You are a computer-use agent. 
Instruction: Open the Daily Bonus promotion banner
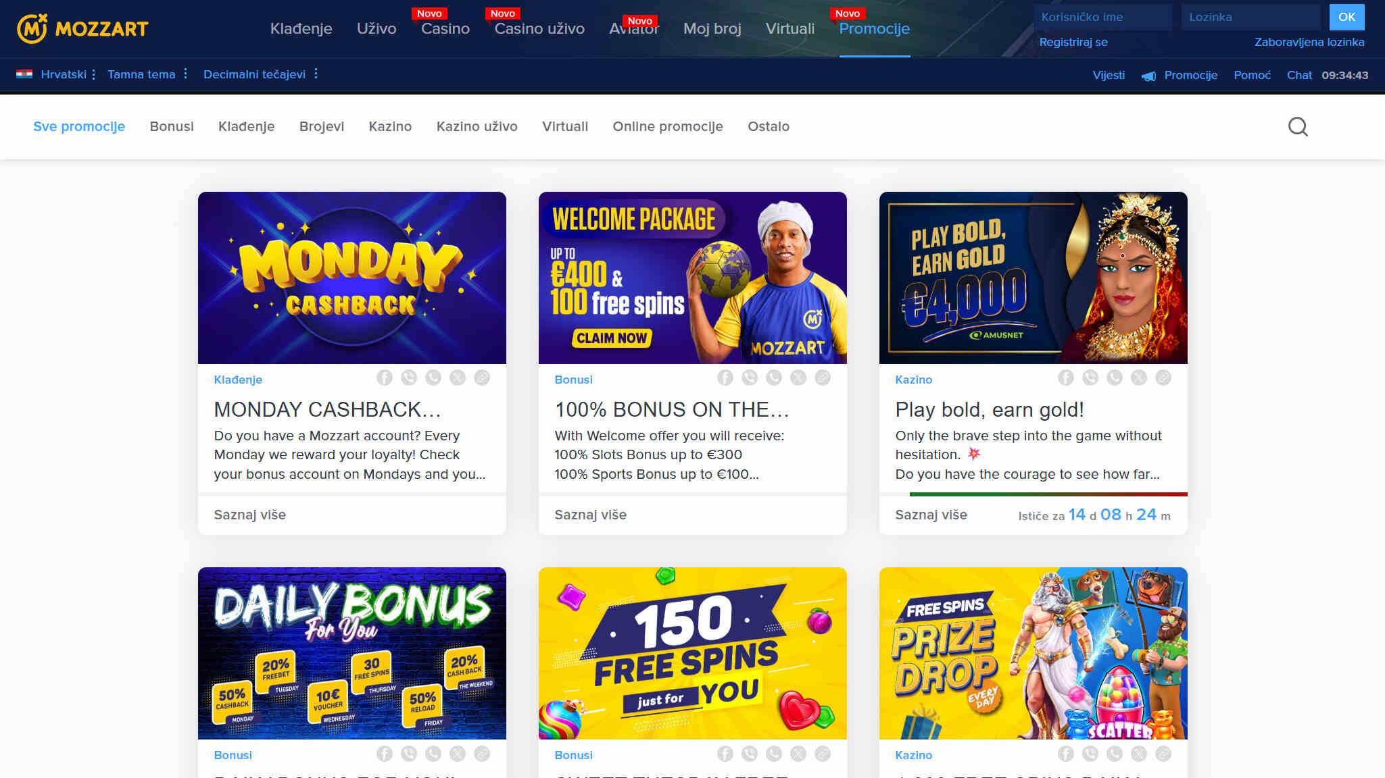[x=351, y=653]
